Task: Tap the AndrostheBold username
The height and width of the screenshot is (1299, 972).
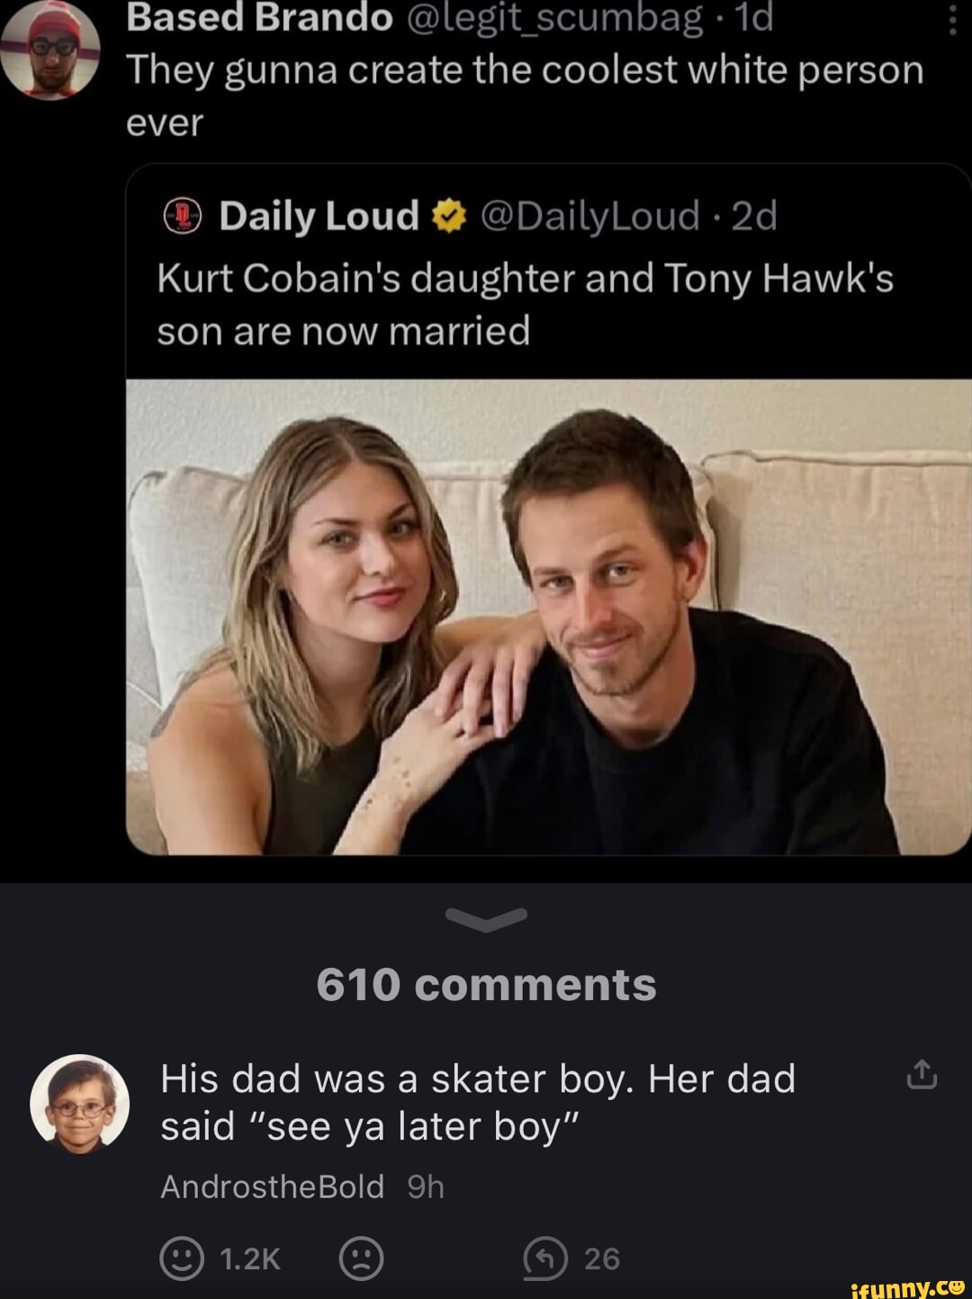Action: tap(272, 1186)
